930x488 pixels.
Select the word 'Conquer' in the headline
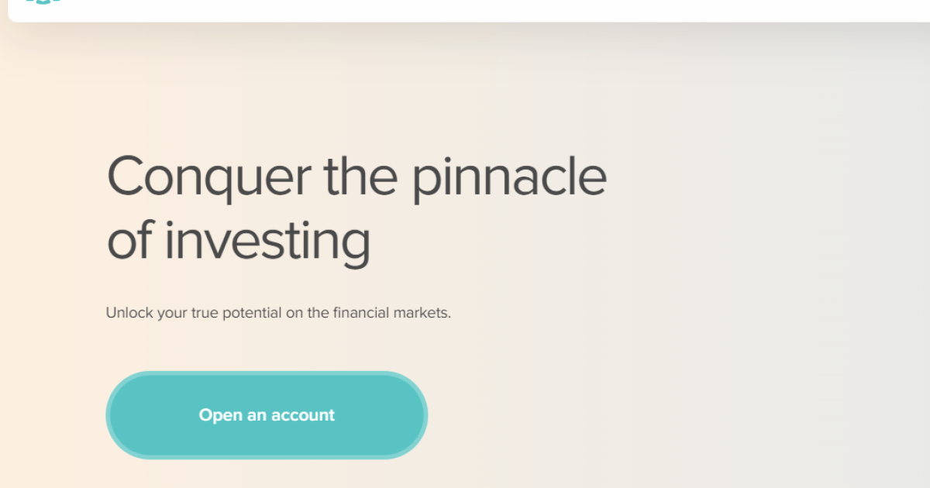[x=208, y=177]
